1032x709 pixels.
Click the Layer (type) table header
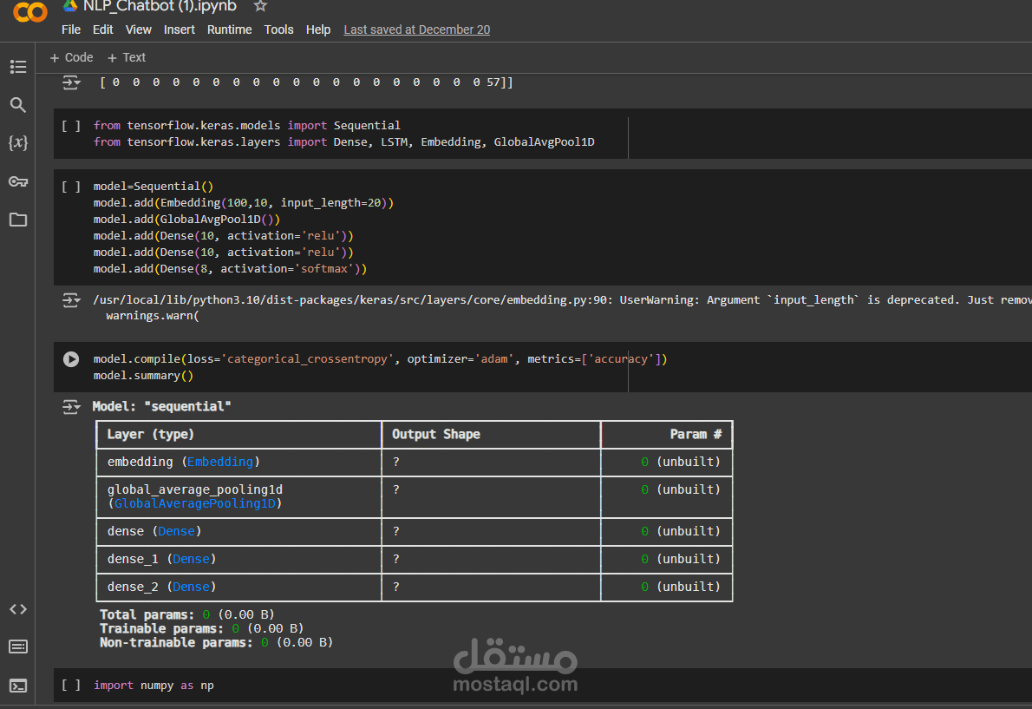pyautogui.click(x=151, y=435)
